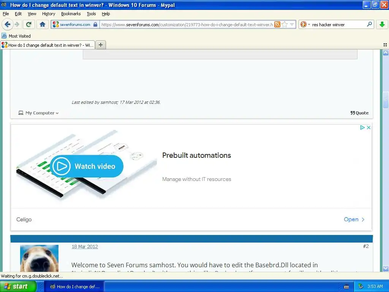Image resolution: width=389 pixels, height=292 pixels.
Task: Click the on-screen keyboard tray icon
Action: [346, 287]
